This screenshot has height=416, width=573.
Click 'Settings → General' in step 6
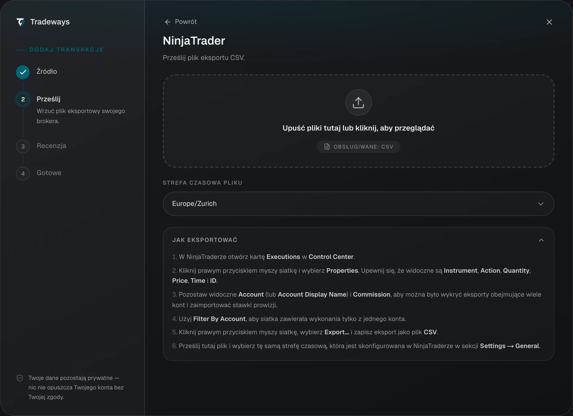[509, 346]
